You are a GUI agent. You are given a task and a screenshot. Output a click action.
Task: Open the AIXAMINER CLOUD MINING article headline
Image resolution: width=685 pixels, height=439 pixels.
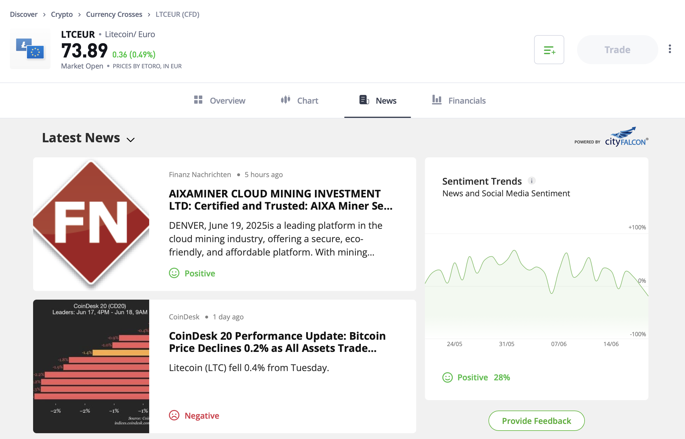tap(281, 200)
